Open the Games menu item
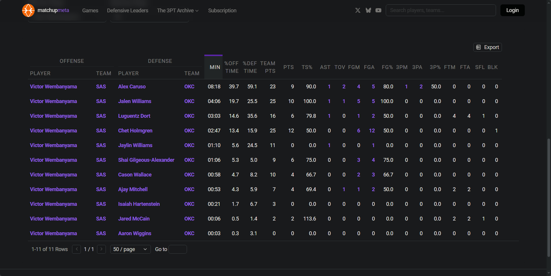The image size is (551, 276). click(90, 11)
